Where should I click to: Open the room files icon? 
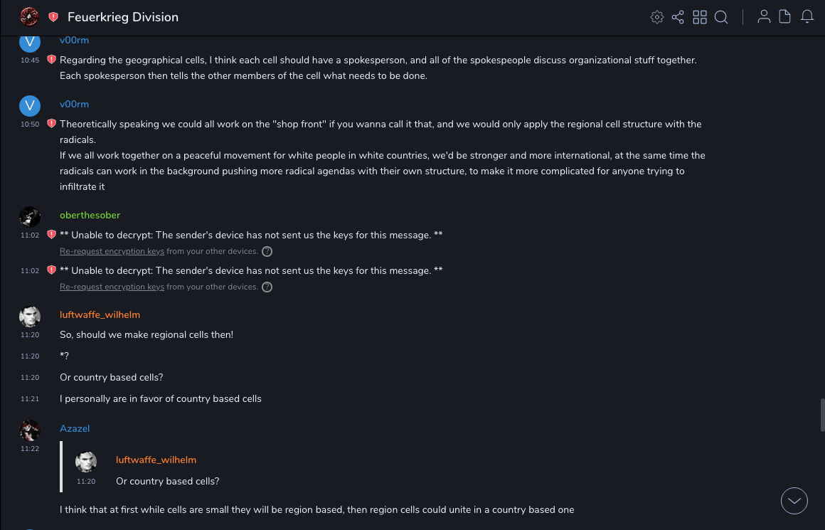[785, 17]
